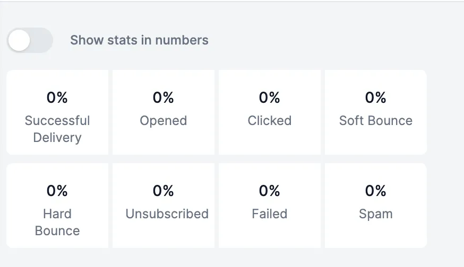Click the 'Soft Bounce' label text
This screenshot has width=464, height=267.
coord(376,121)
